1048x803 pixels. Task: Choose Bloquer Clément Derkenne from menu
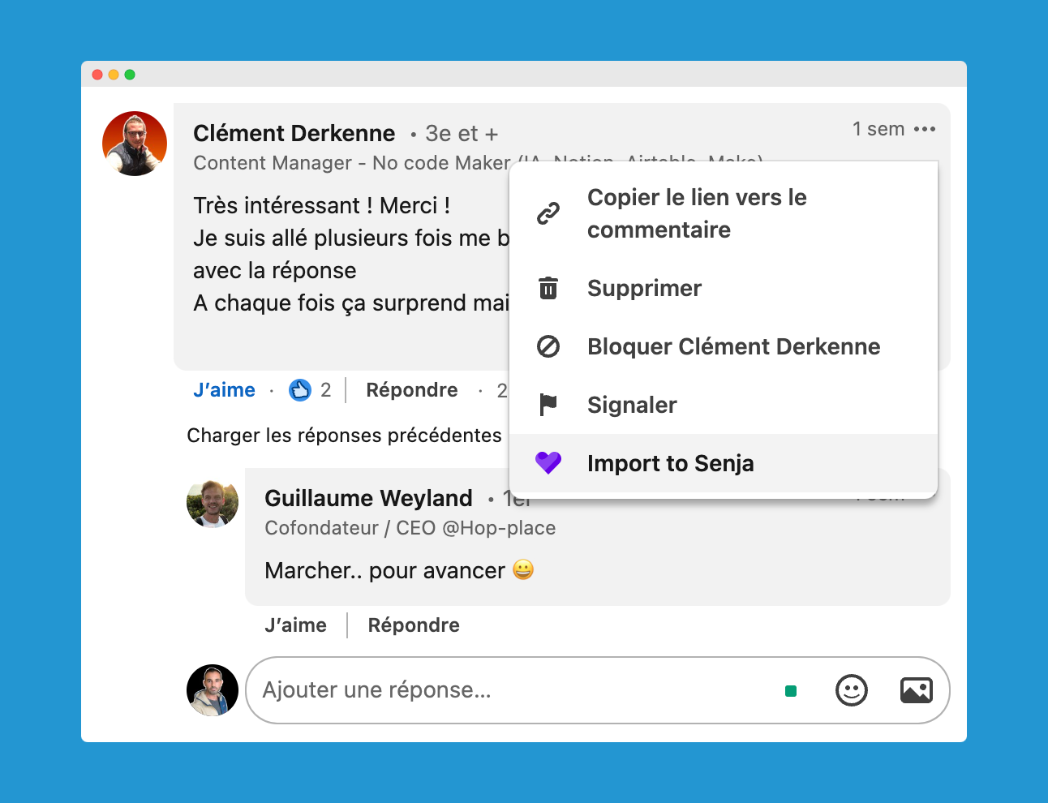coord(724,346)
